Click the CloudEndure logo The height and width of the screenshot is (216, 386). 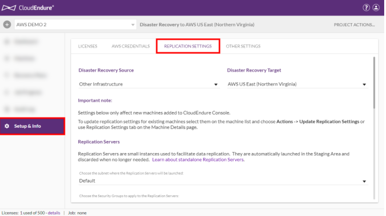(28, 8)
